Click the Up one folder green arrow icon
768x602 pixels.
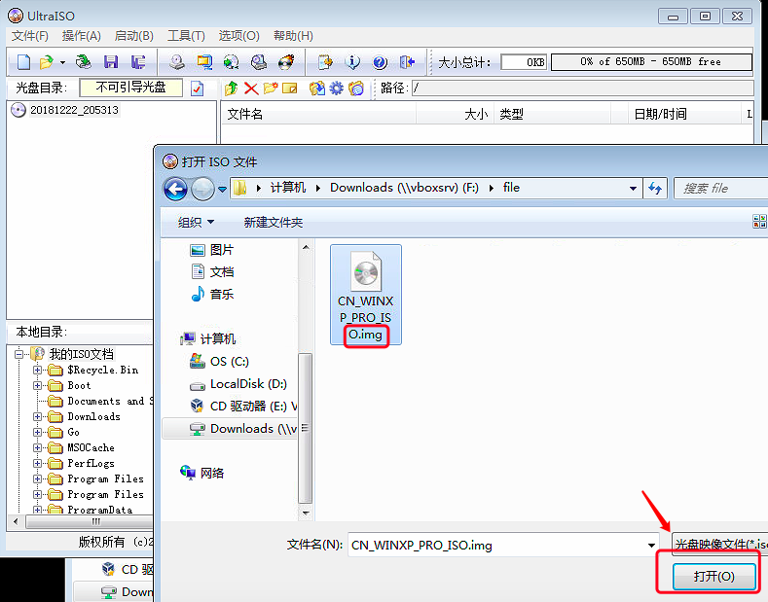(x=232, y=89)
